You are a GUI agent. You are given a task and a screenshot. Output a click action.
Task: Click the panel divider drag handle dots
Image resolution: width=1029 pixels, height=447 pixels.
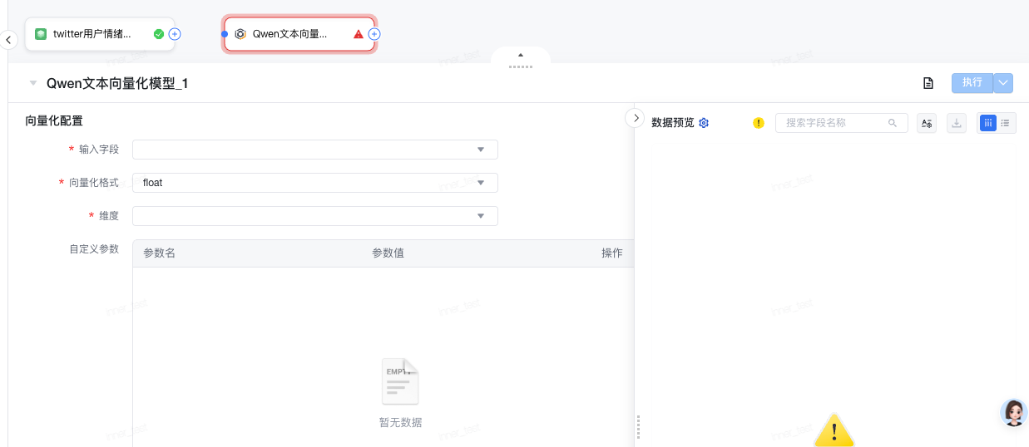click(x=638, y=427)
